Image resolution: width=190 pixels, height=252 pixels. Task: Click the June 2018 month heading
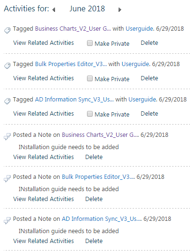click(x=87, y=9)
